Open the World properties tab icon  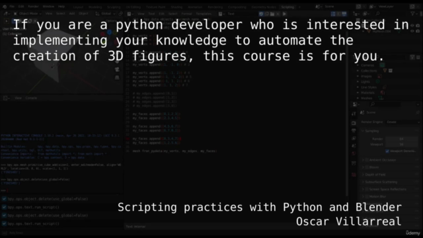point(354,153)
